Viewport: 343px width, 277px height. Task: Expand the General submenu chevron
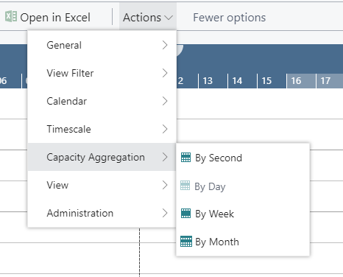coord(165,45)
